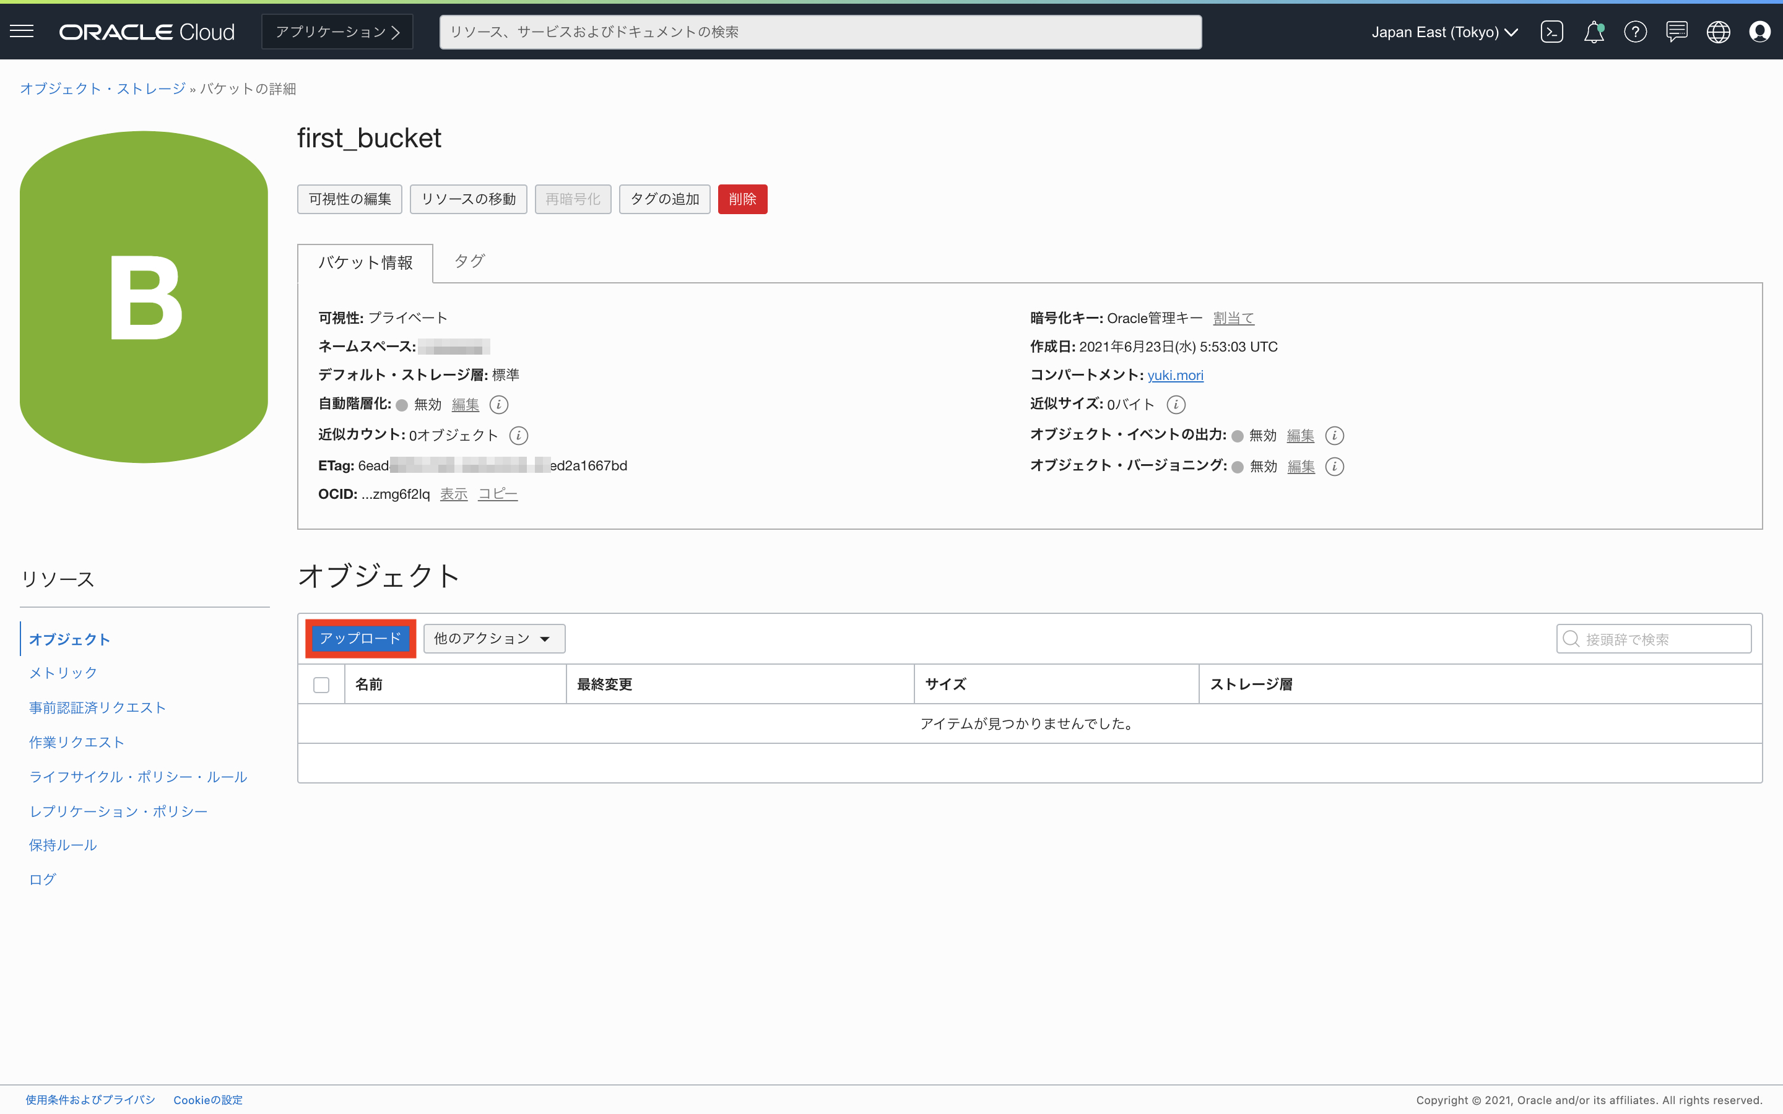
Task: Open the notifications bell
Action: pyautogui.click(x=1594, y=32)
